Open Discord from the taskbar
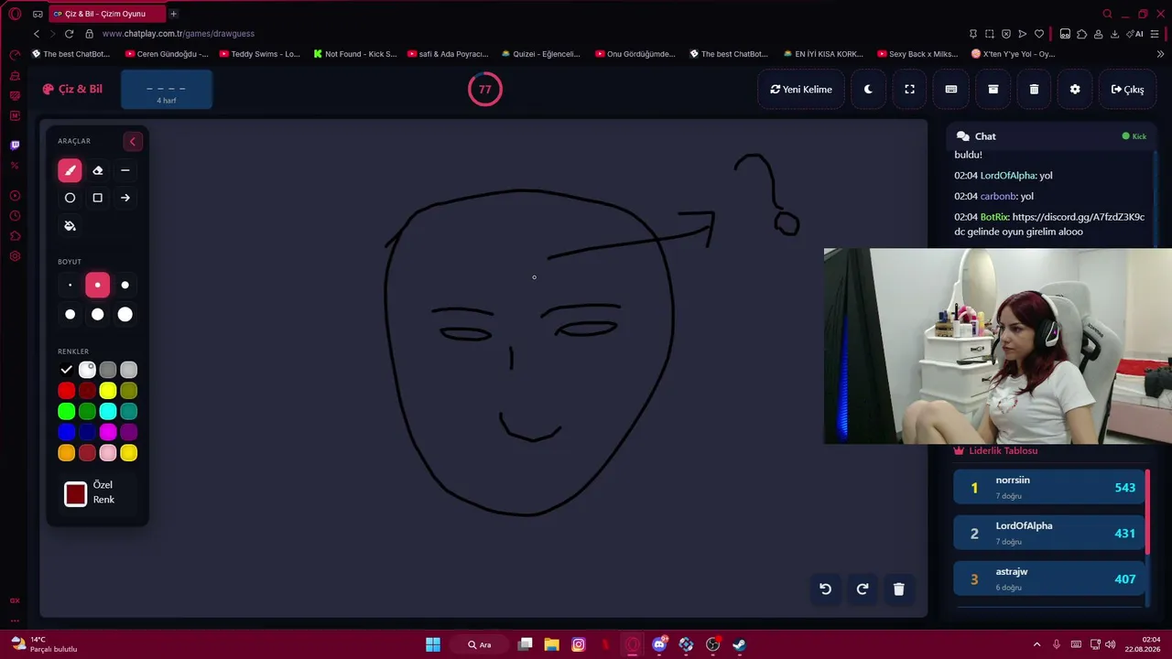 (x=659, y=644)
